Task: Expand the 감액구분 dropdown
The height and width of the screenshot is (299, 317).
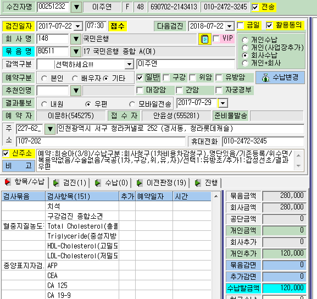Action: tap(129, 64)
